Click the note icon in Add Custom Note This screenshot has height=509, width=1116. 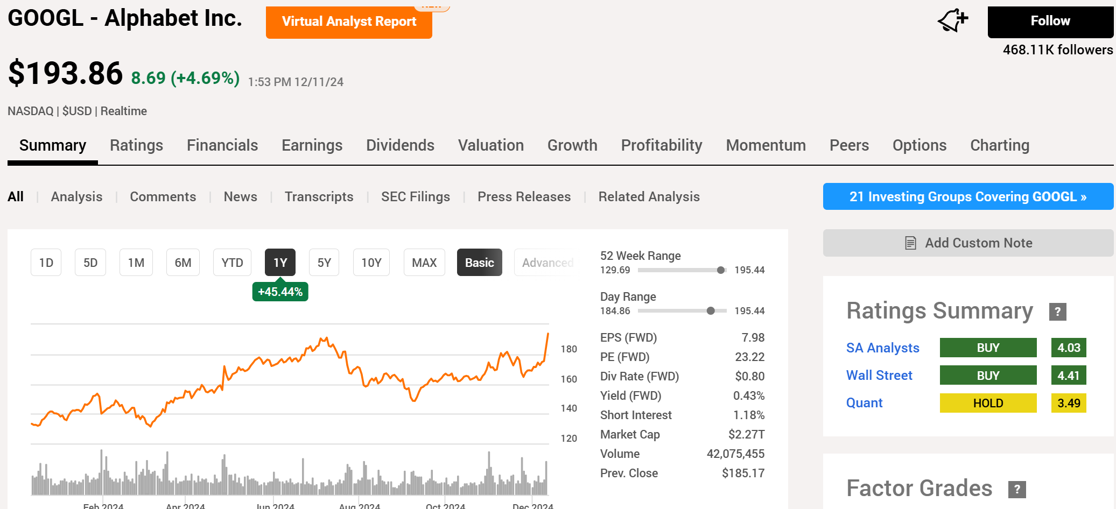click(910, 243)
